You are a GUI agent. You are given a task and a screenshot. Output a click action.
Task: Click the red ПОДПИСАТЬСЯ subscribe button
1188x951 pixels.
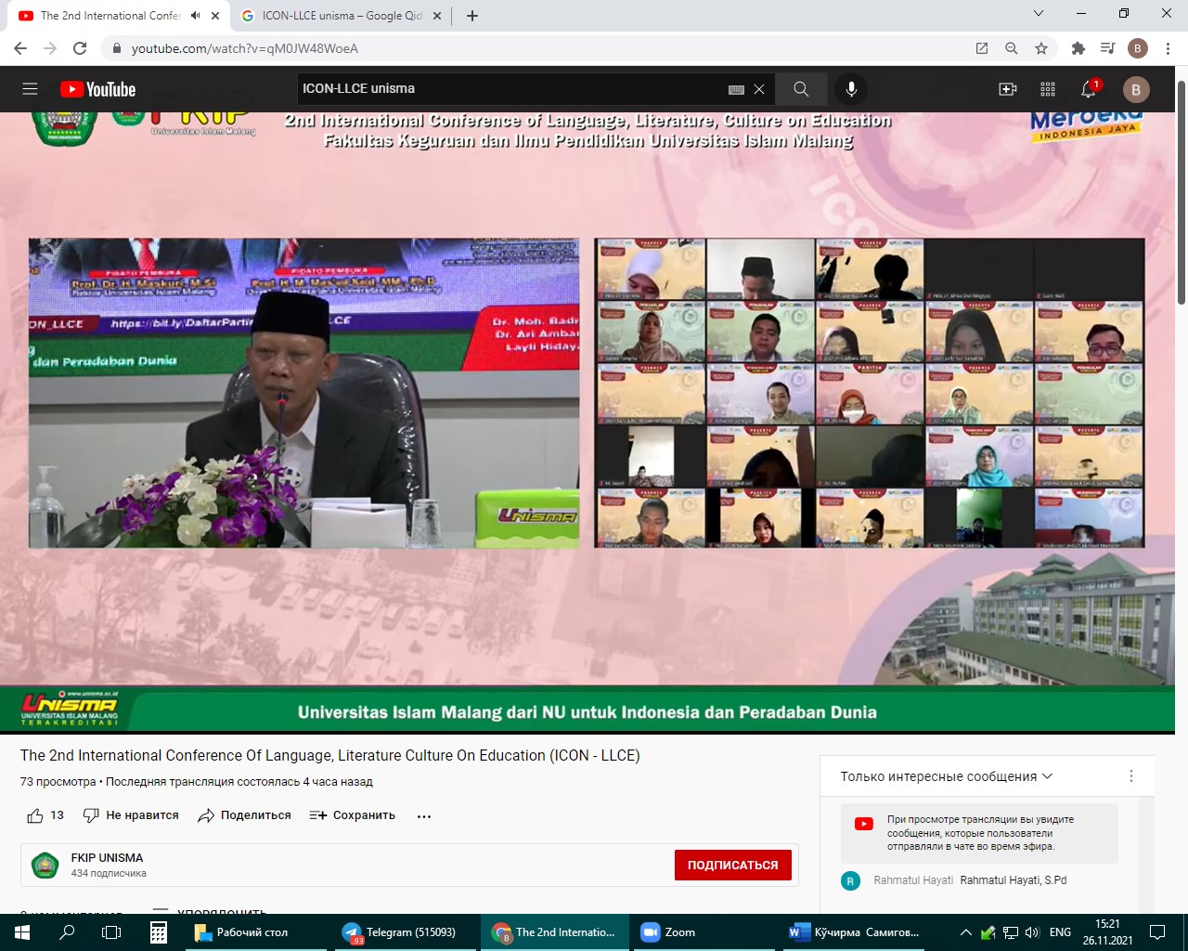click(732, 865)
